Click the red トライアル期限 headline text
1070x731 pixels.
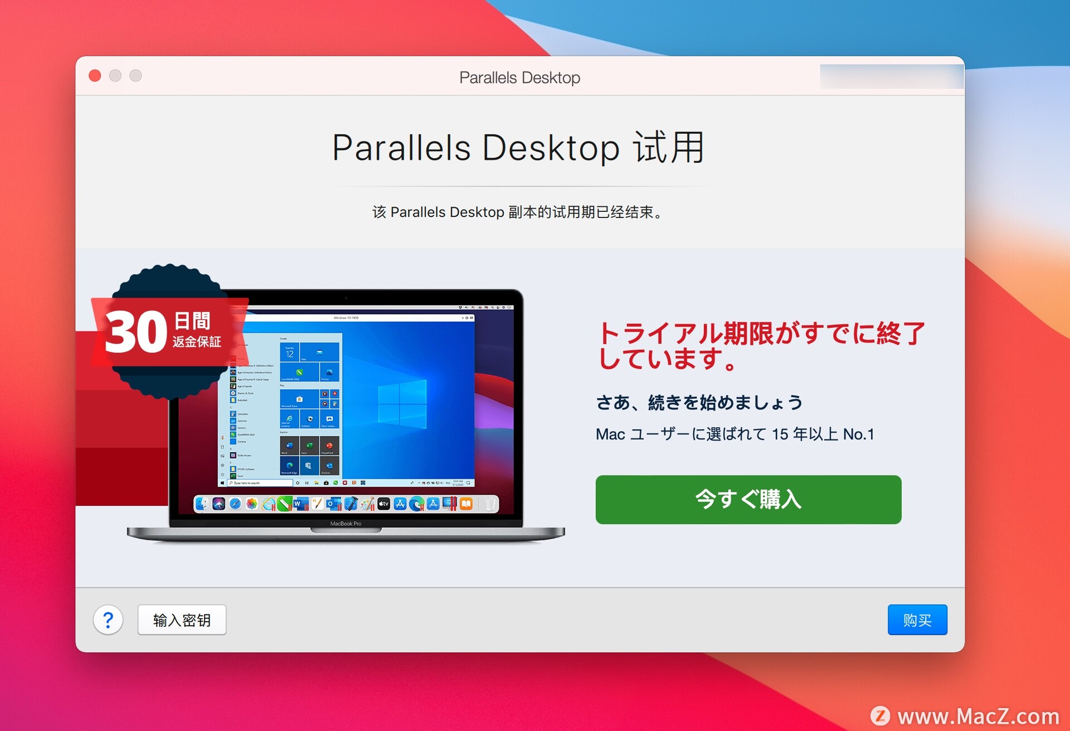tap(760, 346)
